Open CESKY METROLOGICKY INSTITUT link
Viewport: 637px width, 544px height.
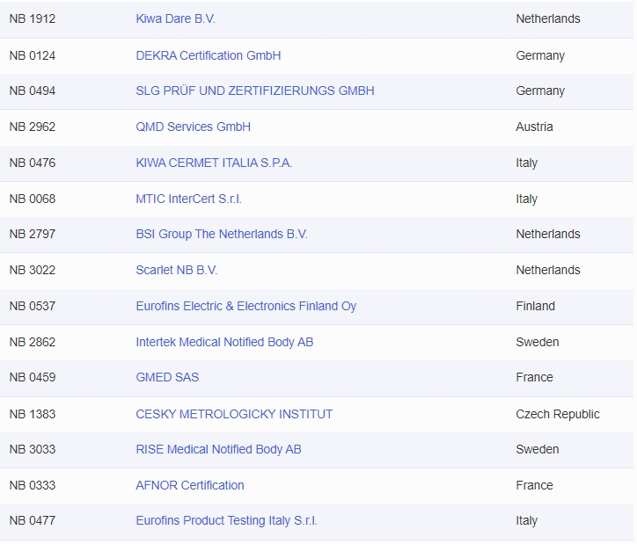[x=234, y=414]
